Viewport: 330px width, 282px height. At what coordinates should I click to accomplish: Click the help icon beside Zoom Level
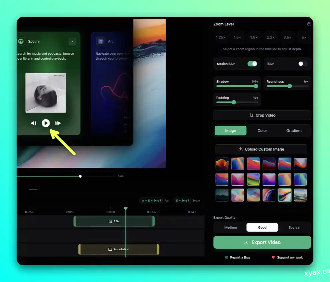tap(309, 24)
